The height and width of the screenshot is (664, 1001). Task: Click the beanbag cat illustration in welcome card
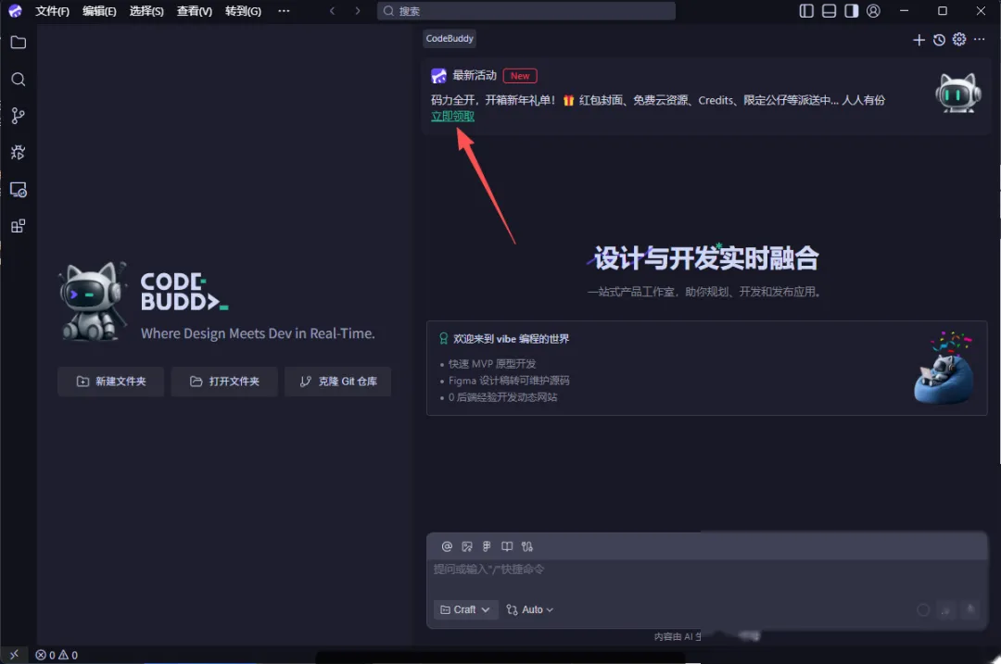pos(944,368)
